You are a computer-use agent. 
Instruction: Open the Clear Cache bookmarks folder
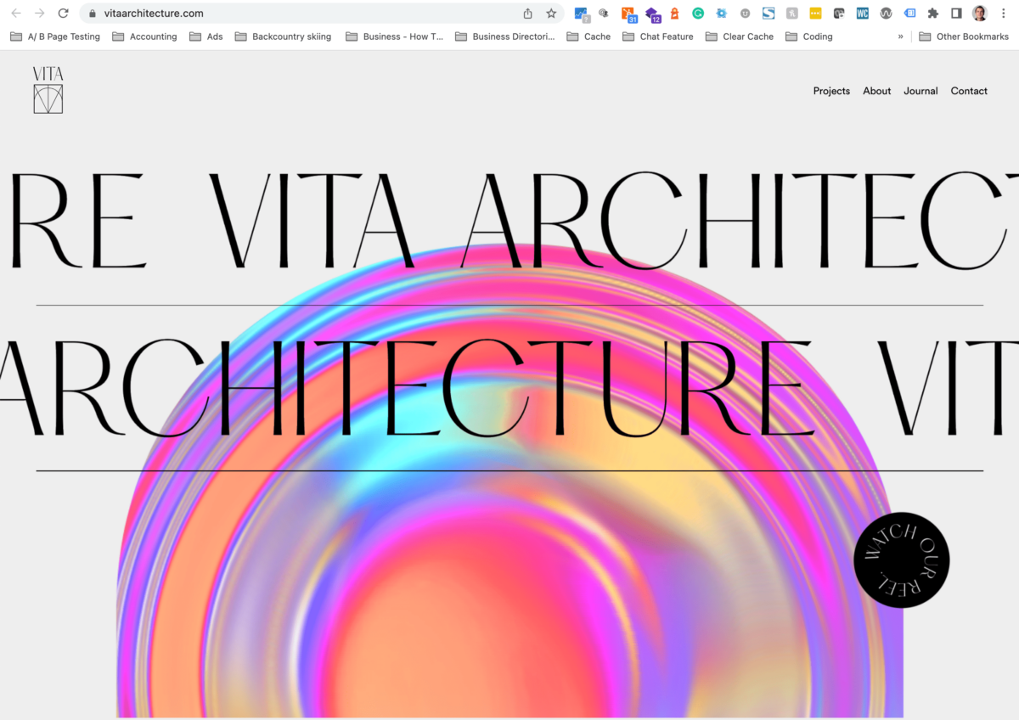[747, 37]
